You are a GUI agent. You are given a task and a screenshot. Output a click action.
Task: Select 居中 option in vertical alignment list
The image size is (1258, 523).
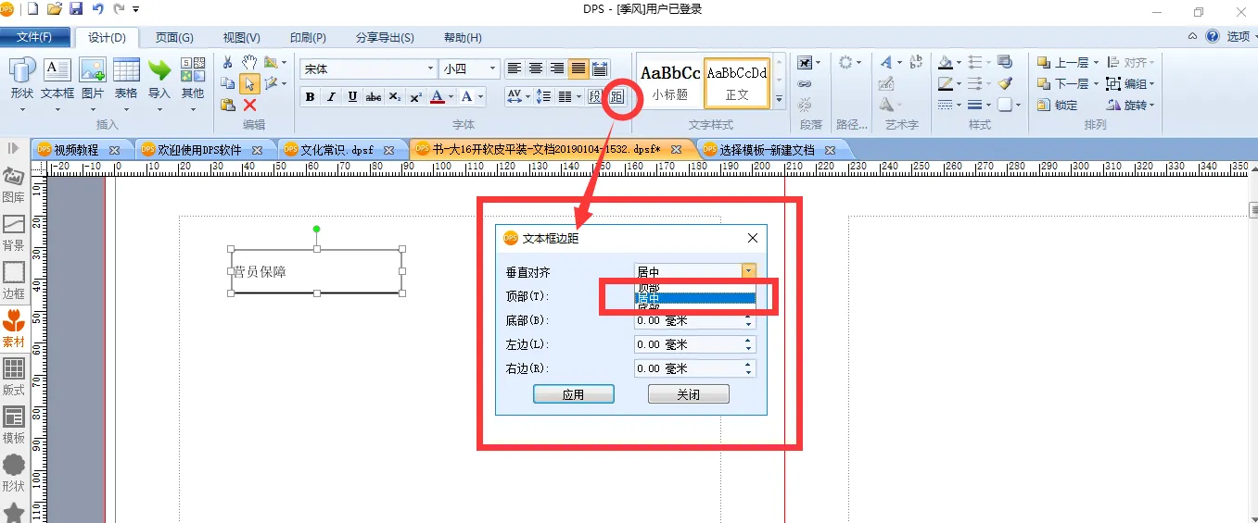(x=695, y=298)
